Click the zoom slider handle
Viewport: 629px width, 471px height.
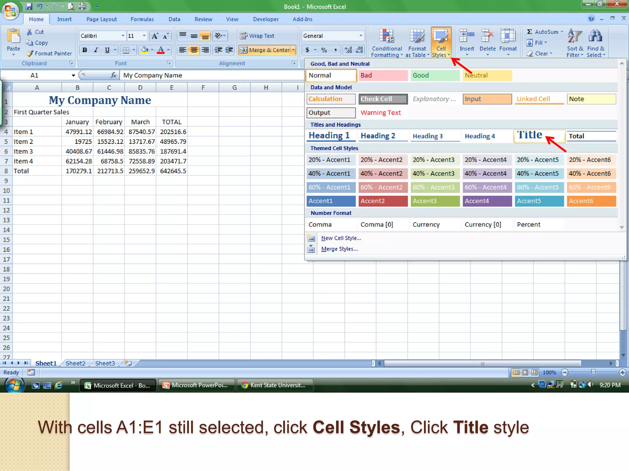593,372
